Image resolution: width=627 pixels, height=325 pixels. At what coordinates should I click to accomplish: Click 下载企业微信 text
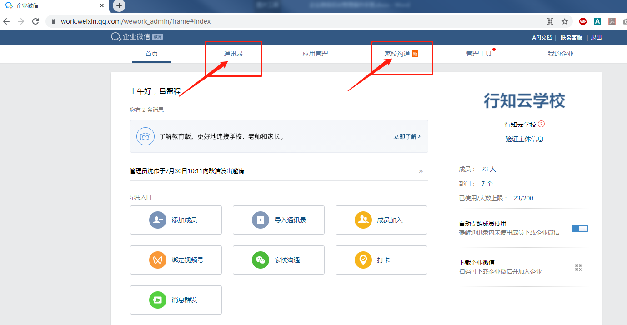point(477,263)
